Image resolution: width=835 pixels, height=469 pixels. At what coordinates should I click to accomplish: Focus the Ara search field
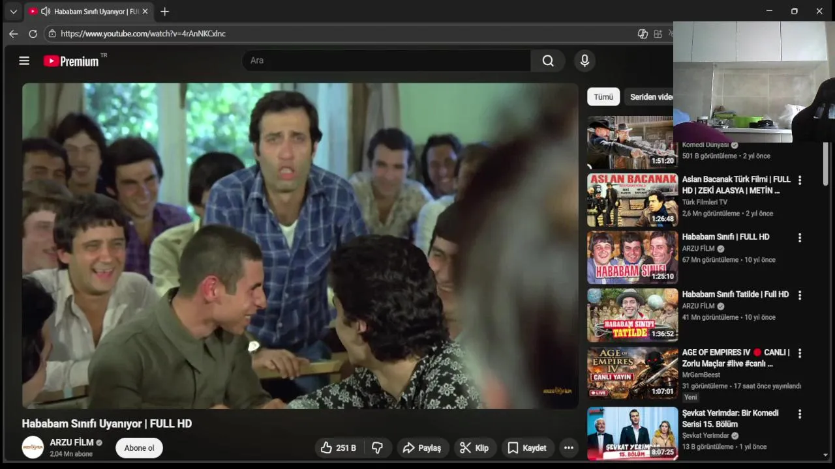tap(386, 61)
